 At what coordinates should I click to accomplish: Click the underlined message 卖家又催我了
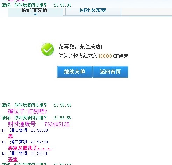point(30,148)
